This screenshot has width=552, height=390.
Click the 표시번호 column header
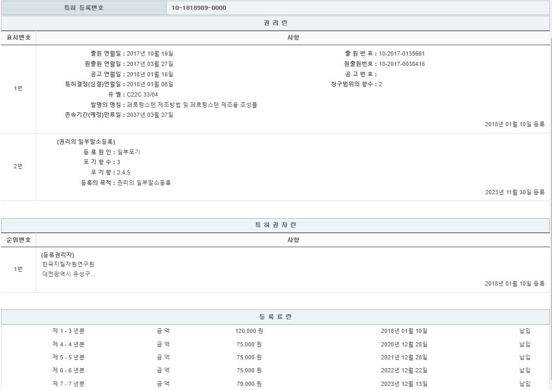tap(18, 38)
